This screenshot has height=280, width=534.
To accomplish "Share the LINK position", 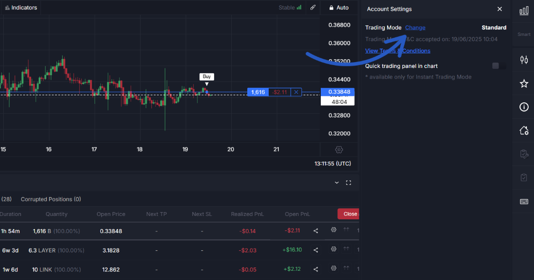I will point(316,269).
